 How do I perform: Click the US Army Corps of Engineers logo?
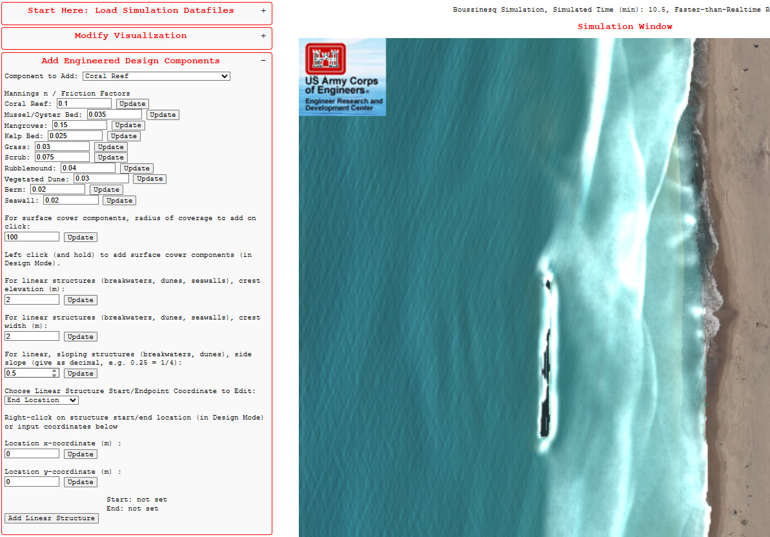pos(342,77)
